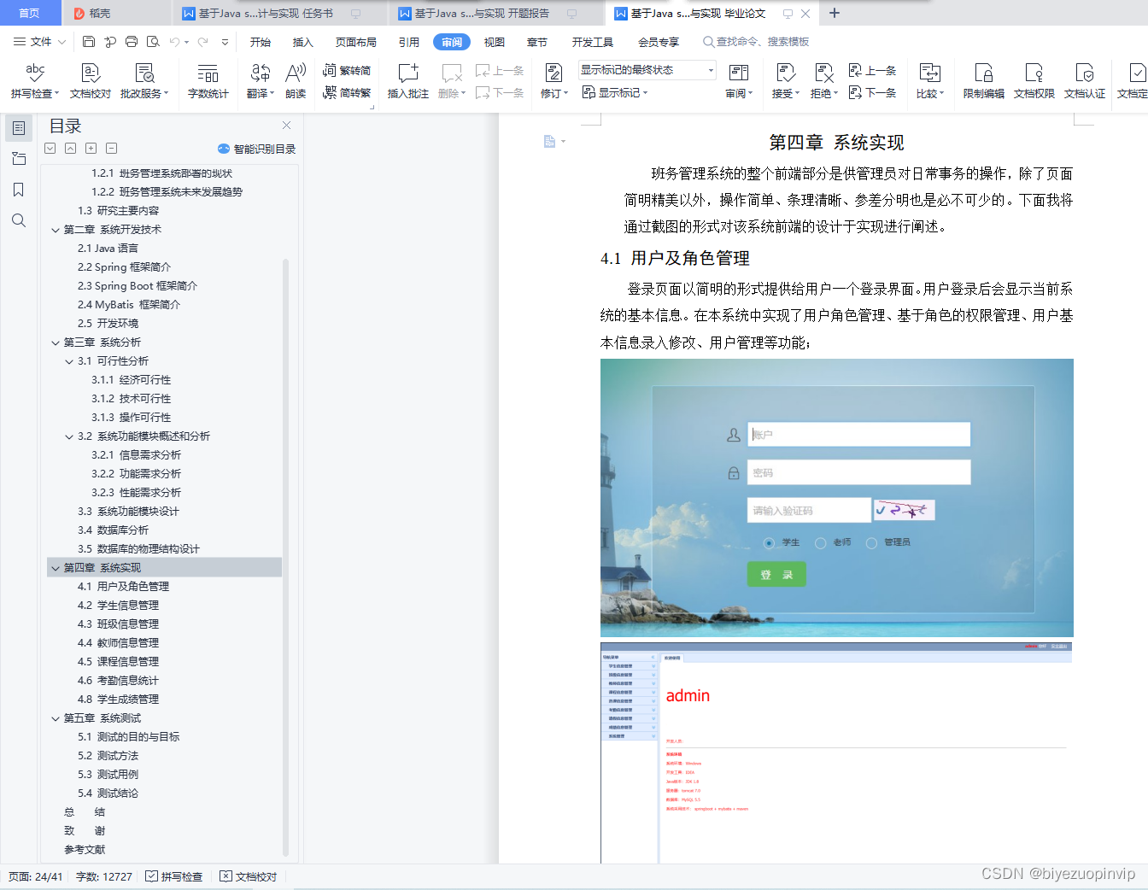Switch to the 页面布局 ribbon tab
Viewport: 1148px width, 890px height.
pos(356,42)
